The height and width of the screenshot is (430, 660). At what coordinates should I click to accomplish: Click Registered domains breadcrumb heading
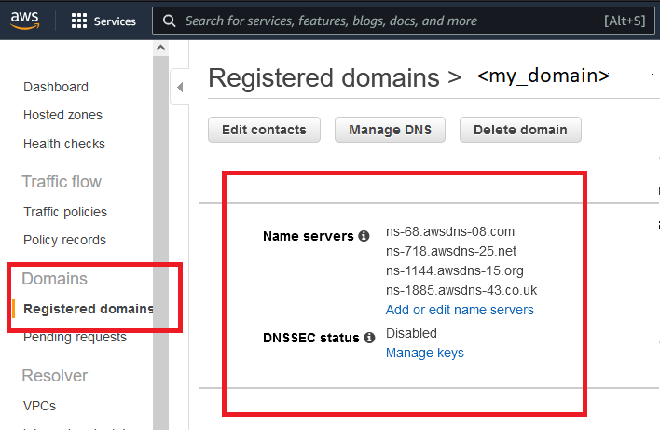[324, 78]
